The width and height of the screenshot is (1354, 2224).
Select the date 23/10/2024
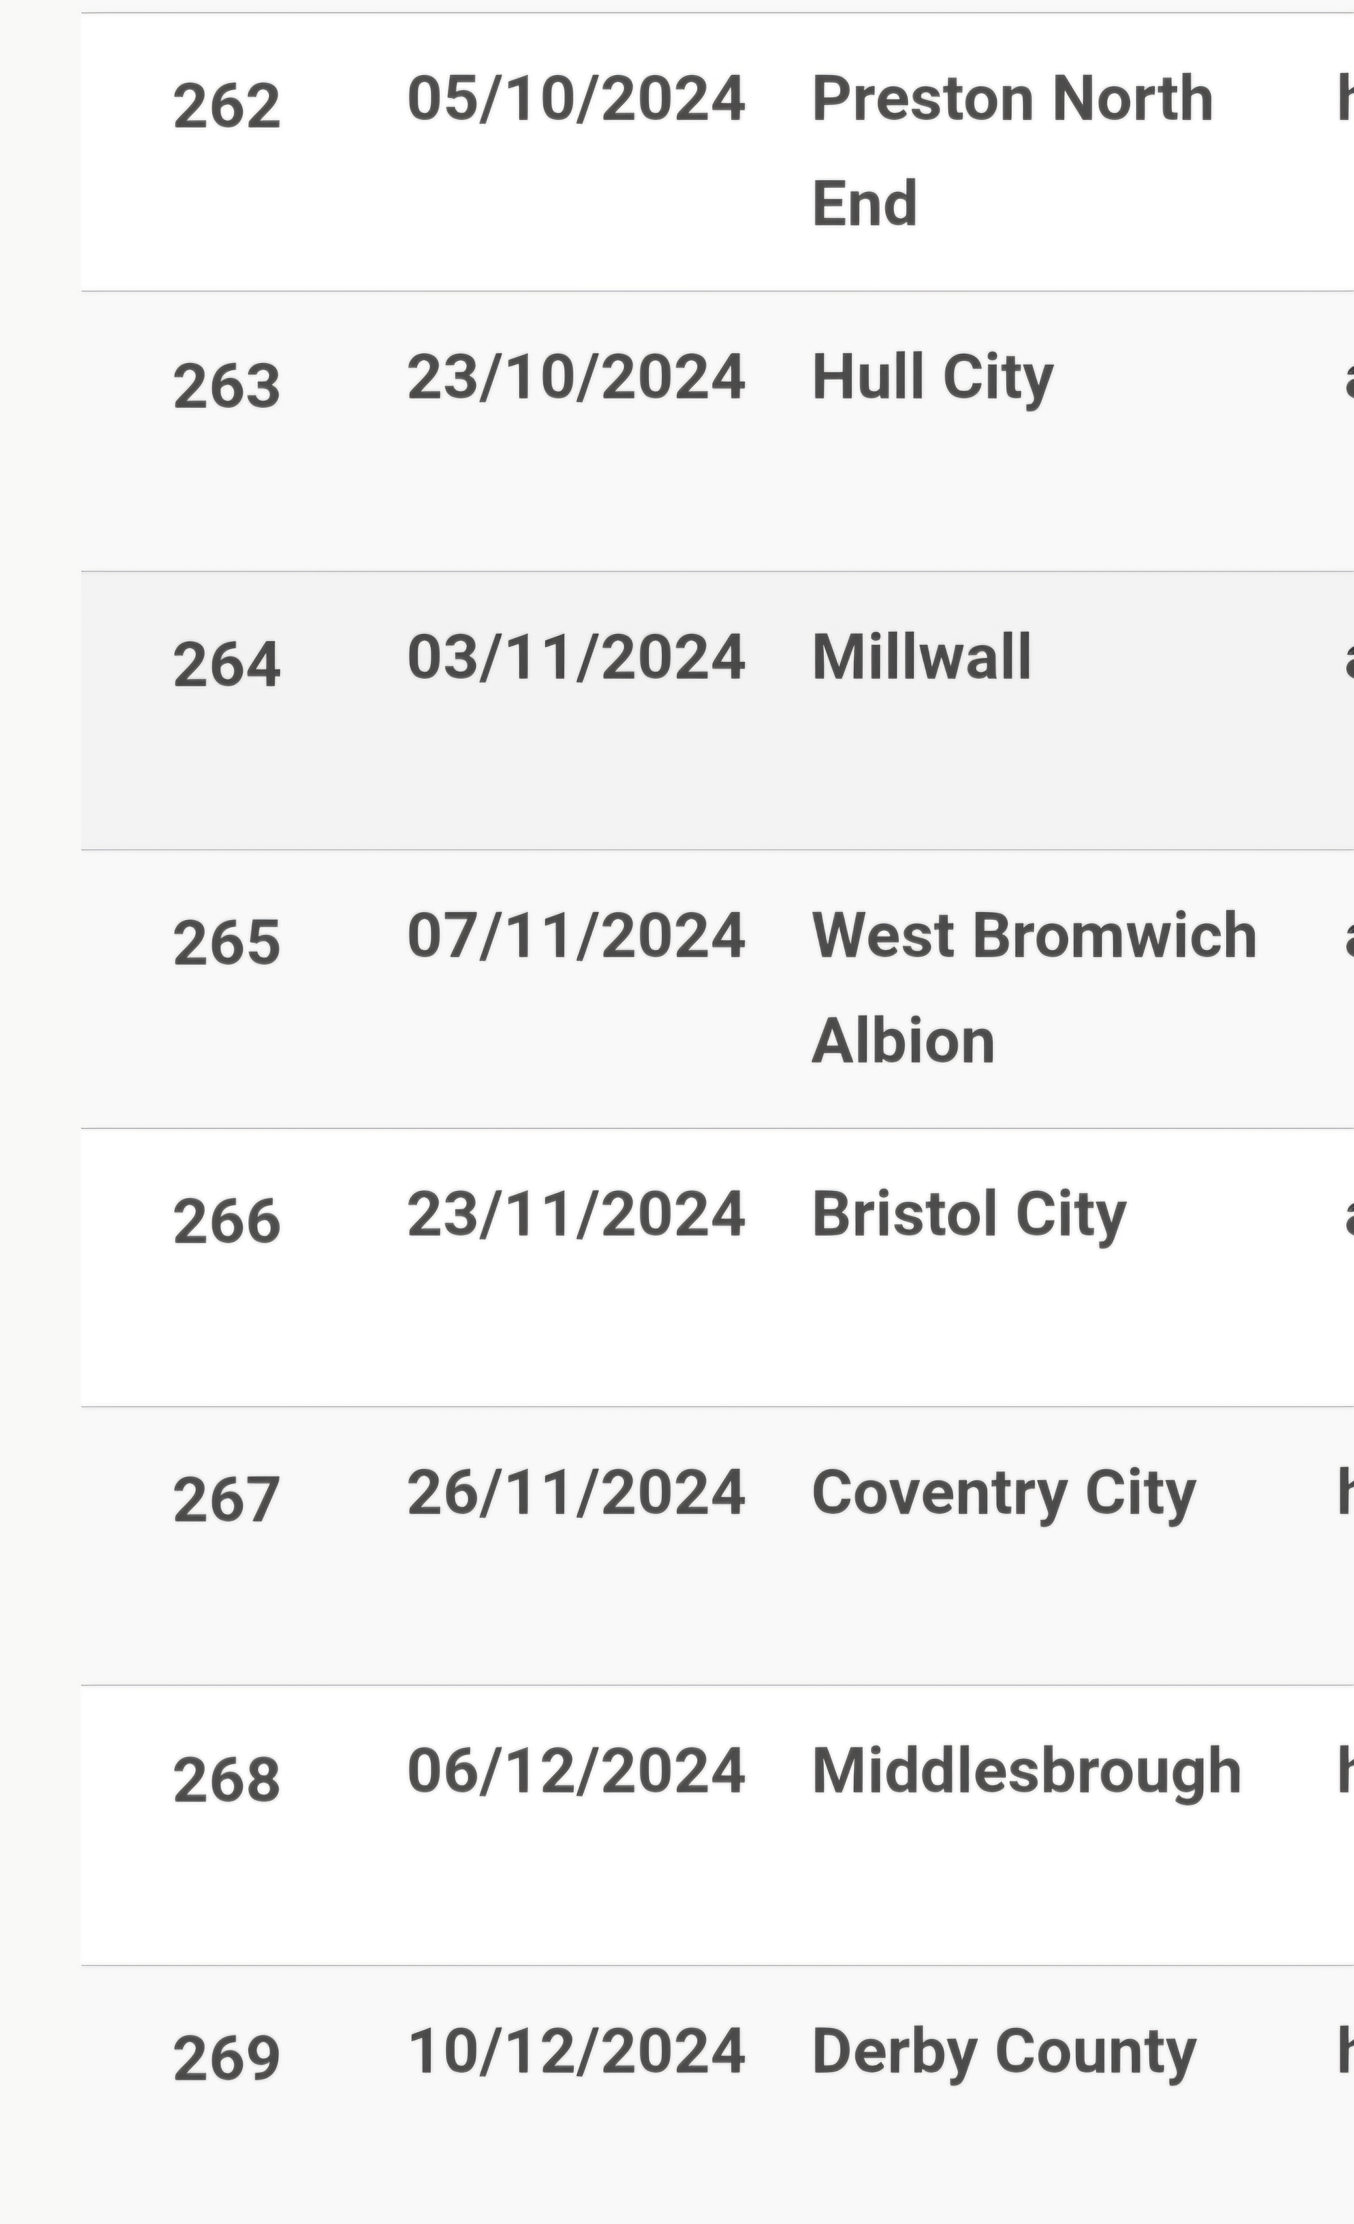pos(576,377)
